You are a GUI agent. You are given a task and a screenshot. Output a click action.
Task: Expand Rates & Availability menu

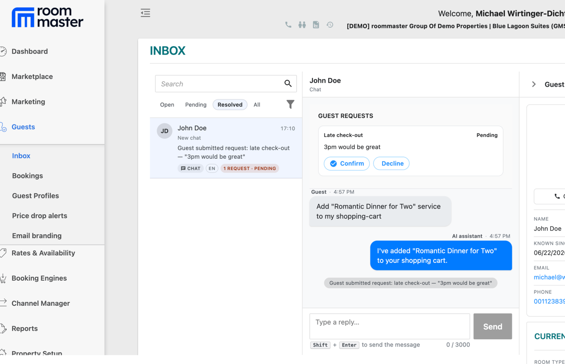43,253
